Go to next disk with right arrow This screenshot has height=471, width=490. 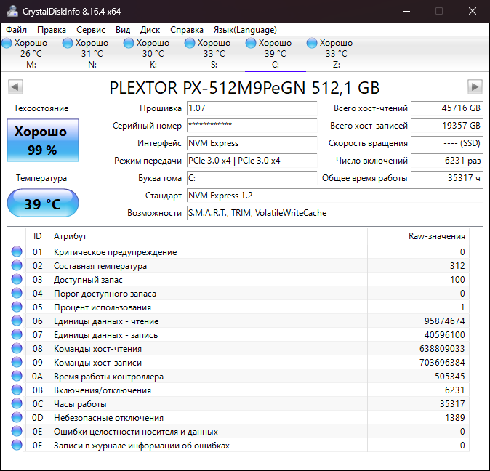(x=475, y=86)
